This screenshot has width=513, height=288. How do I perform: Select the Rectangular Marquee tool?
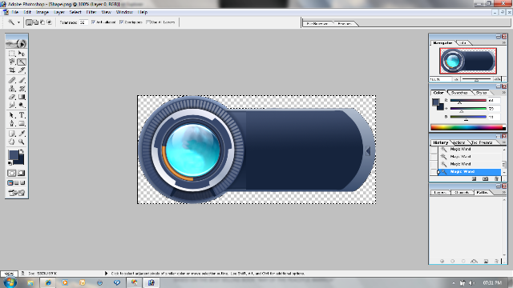(12, 54)
